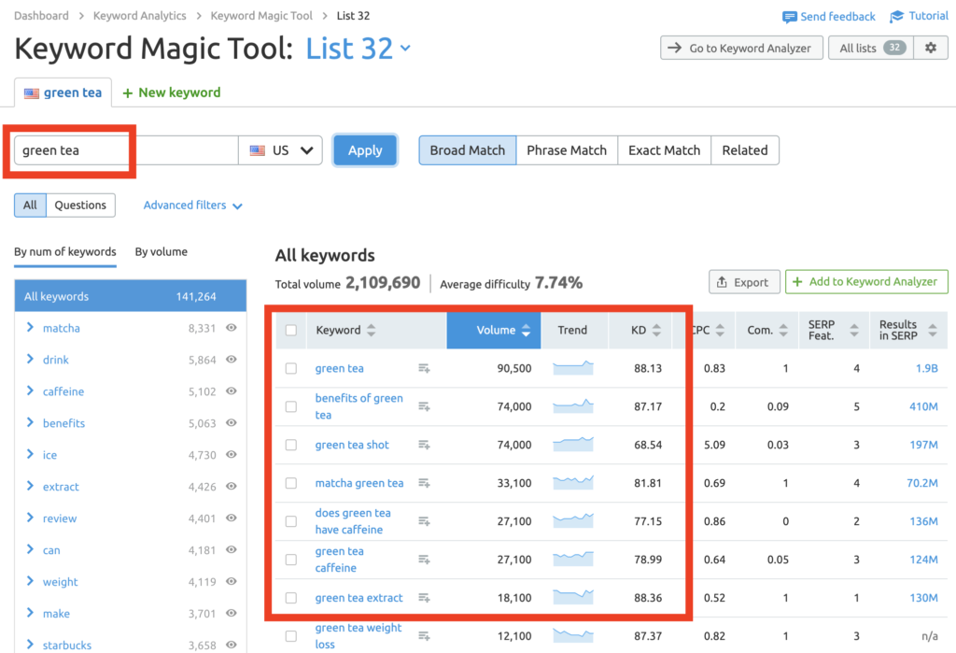Switch to By volume tab
This screenshot has width=956, height=653.
pyautogui.click(x=161, y=252)
